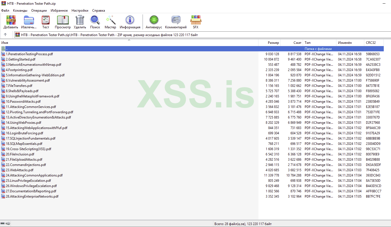Sort files by the Размер column header
The height and width of the screenshot is (227, 391).
[x=270, y=43]
